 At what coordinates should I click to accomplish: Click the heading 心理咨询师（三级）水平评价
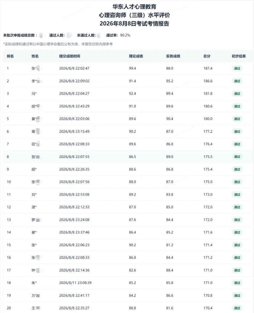point(134,15)
